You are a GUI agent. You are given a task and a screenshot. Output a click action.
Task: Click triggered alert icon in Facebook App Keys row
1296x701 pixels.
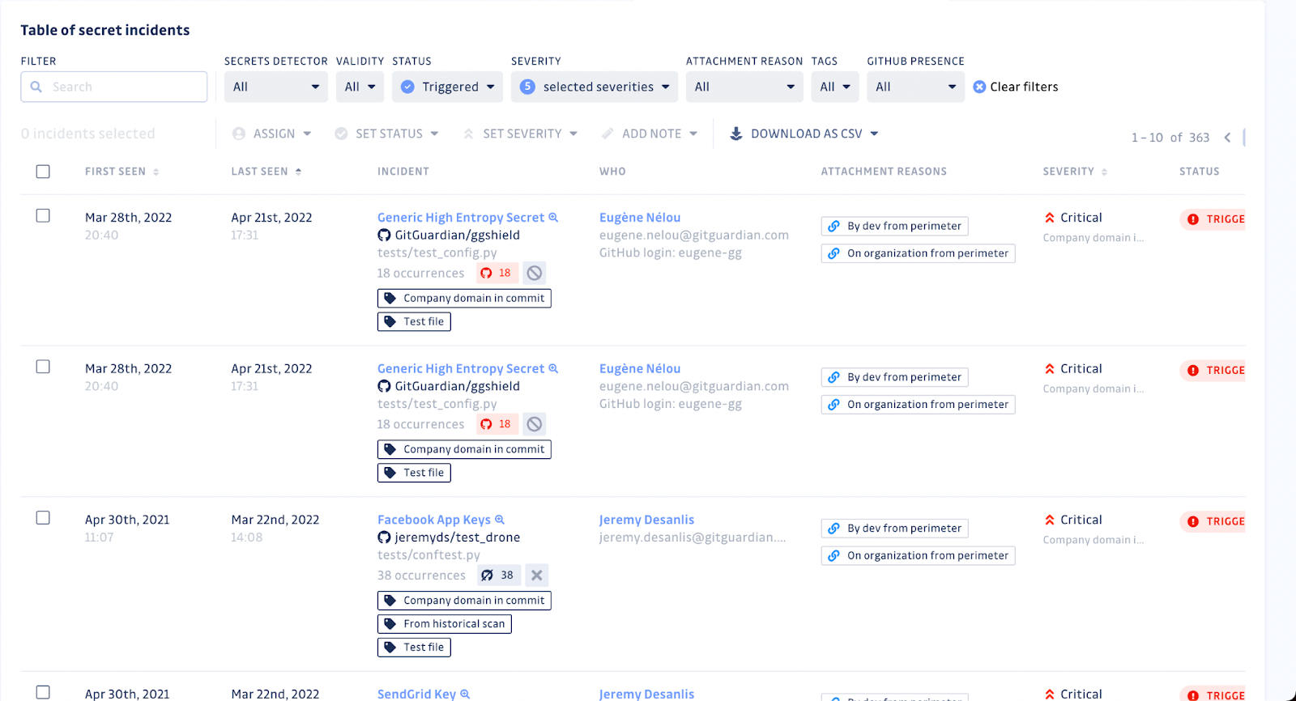[x=1193, y=522]
